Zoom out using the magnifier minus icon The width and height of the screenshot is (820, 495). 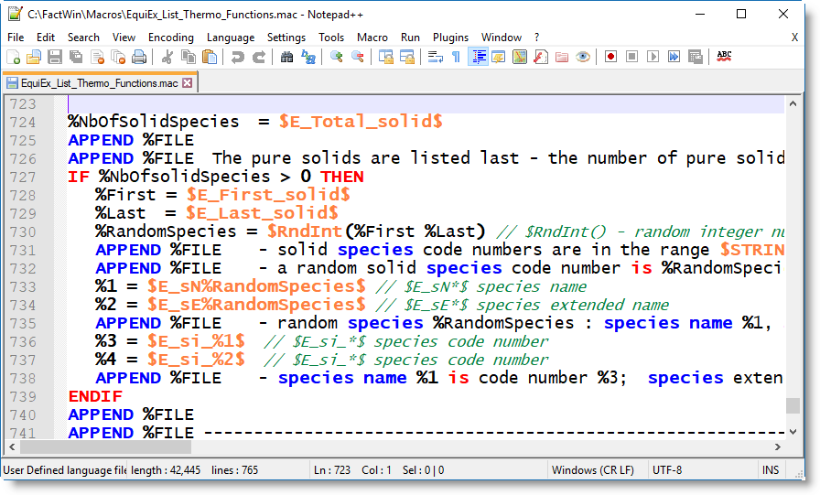[x=358, y=57]
